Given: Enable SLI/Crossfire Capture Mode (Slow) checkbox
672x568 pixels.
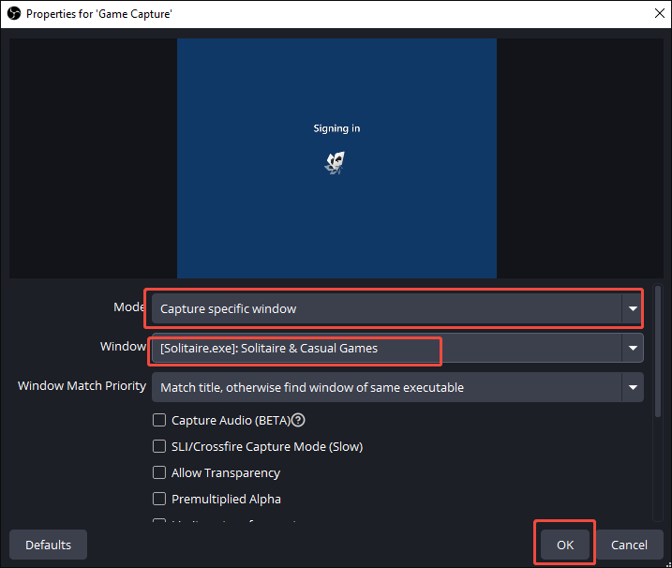Looking at the screenshot, I should coord(159,446).
